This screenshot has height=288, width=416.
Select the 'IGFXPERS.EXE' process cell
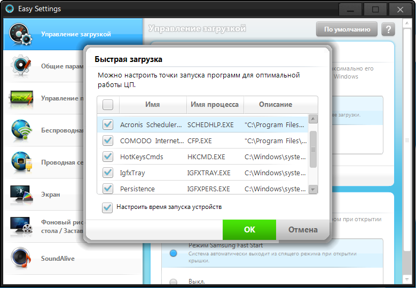point(208,189)
